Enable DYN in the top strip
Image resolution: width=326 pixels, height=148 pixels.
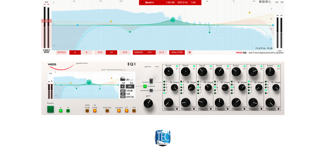(100, 52)
